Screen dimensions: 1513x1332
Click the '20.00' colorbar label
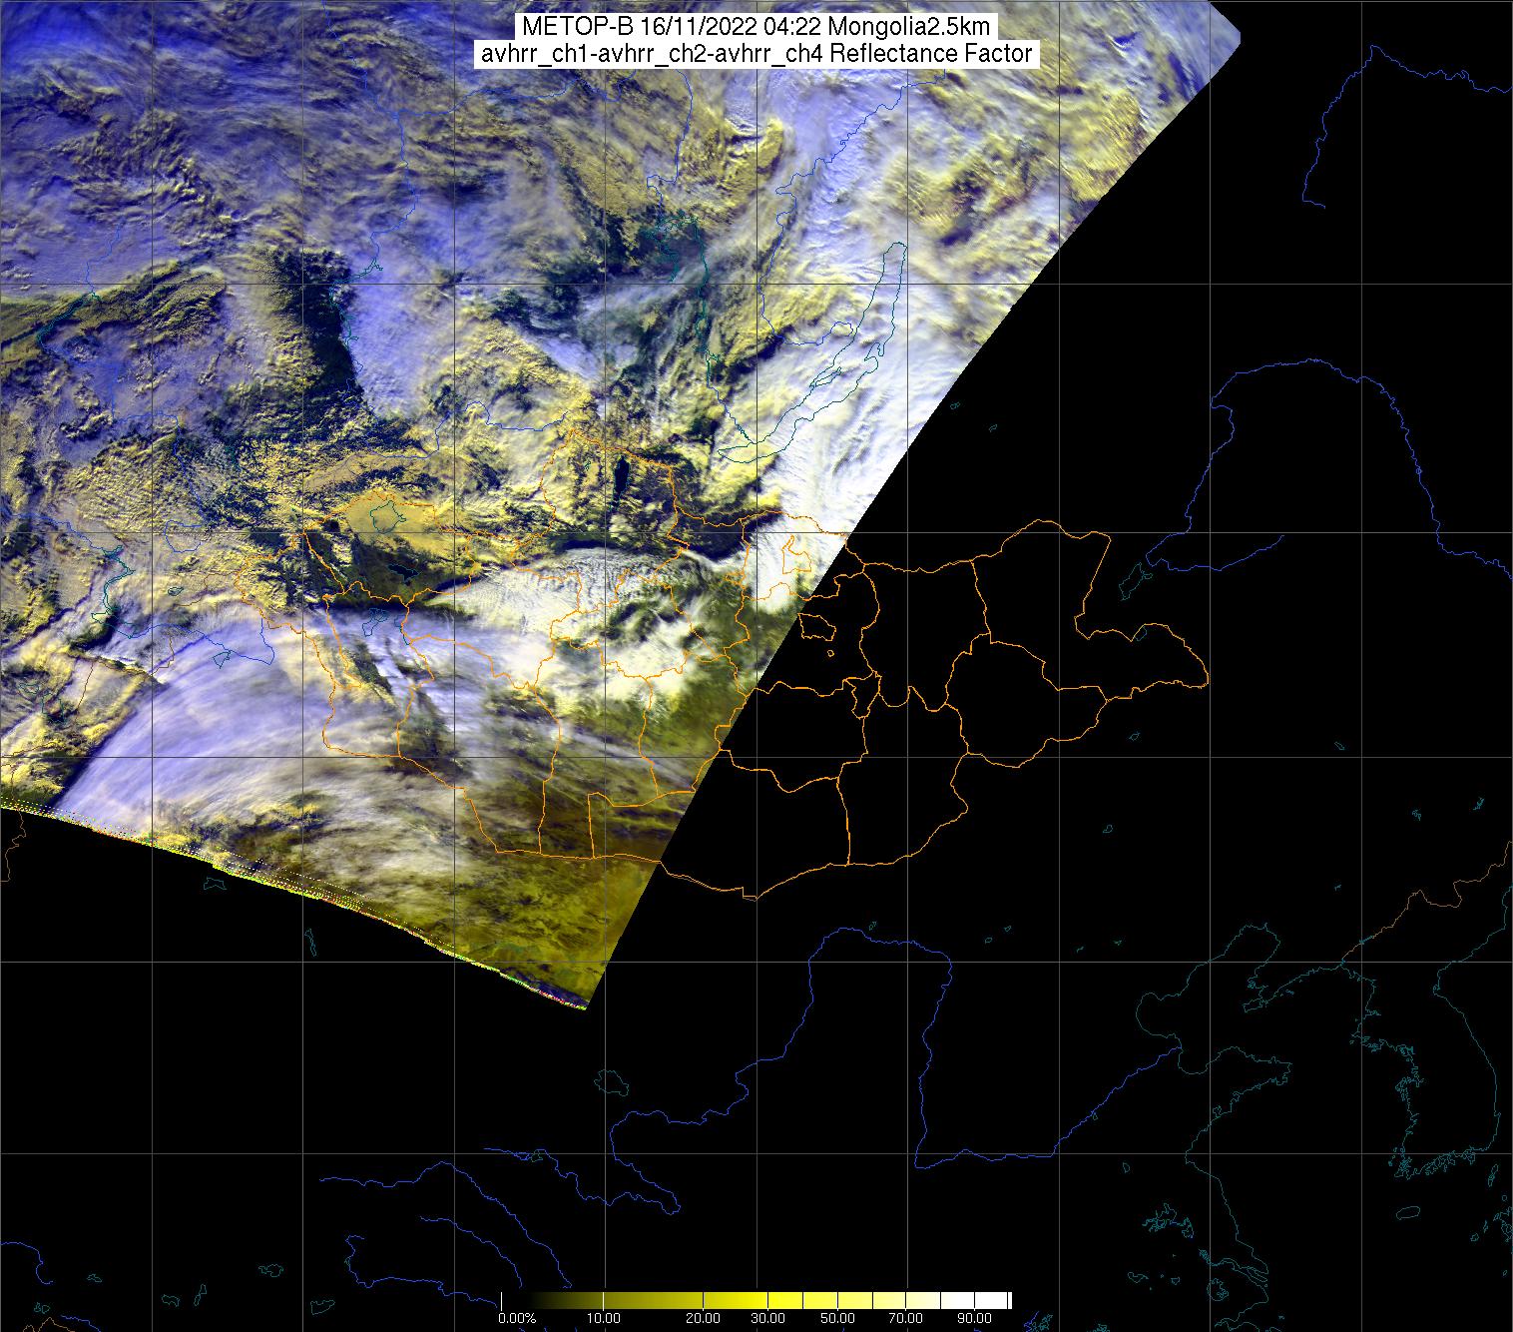point(704,1318)
